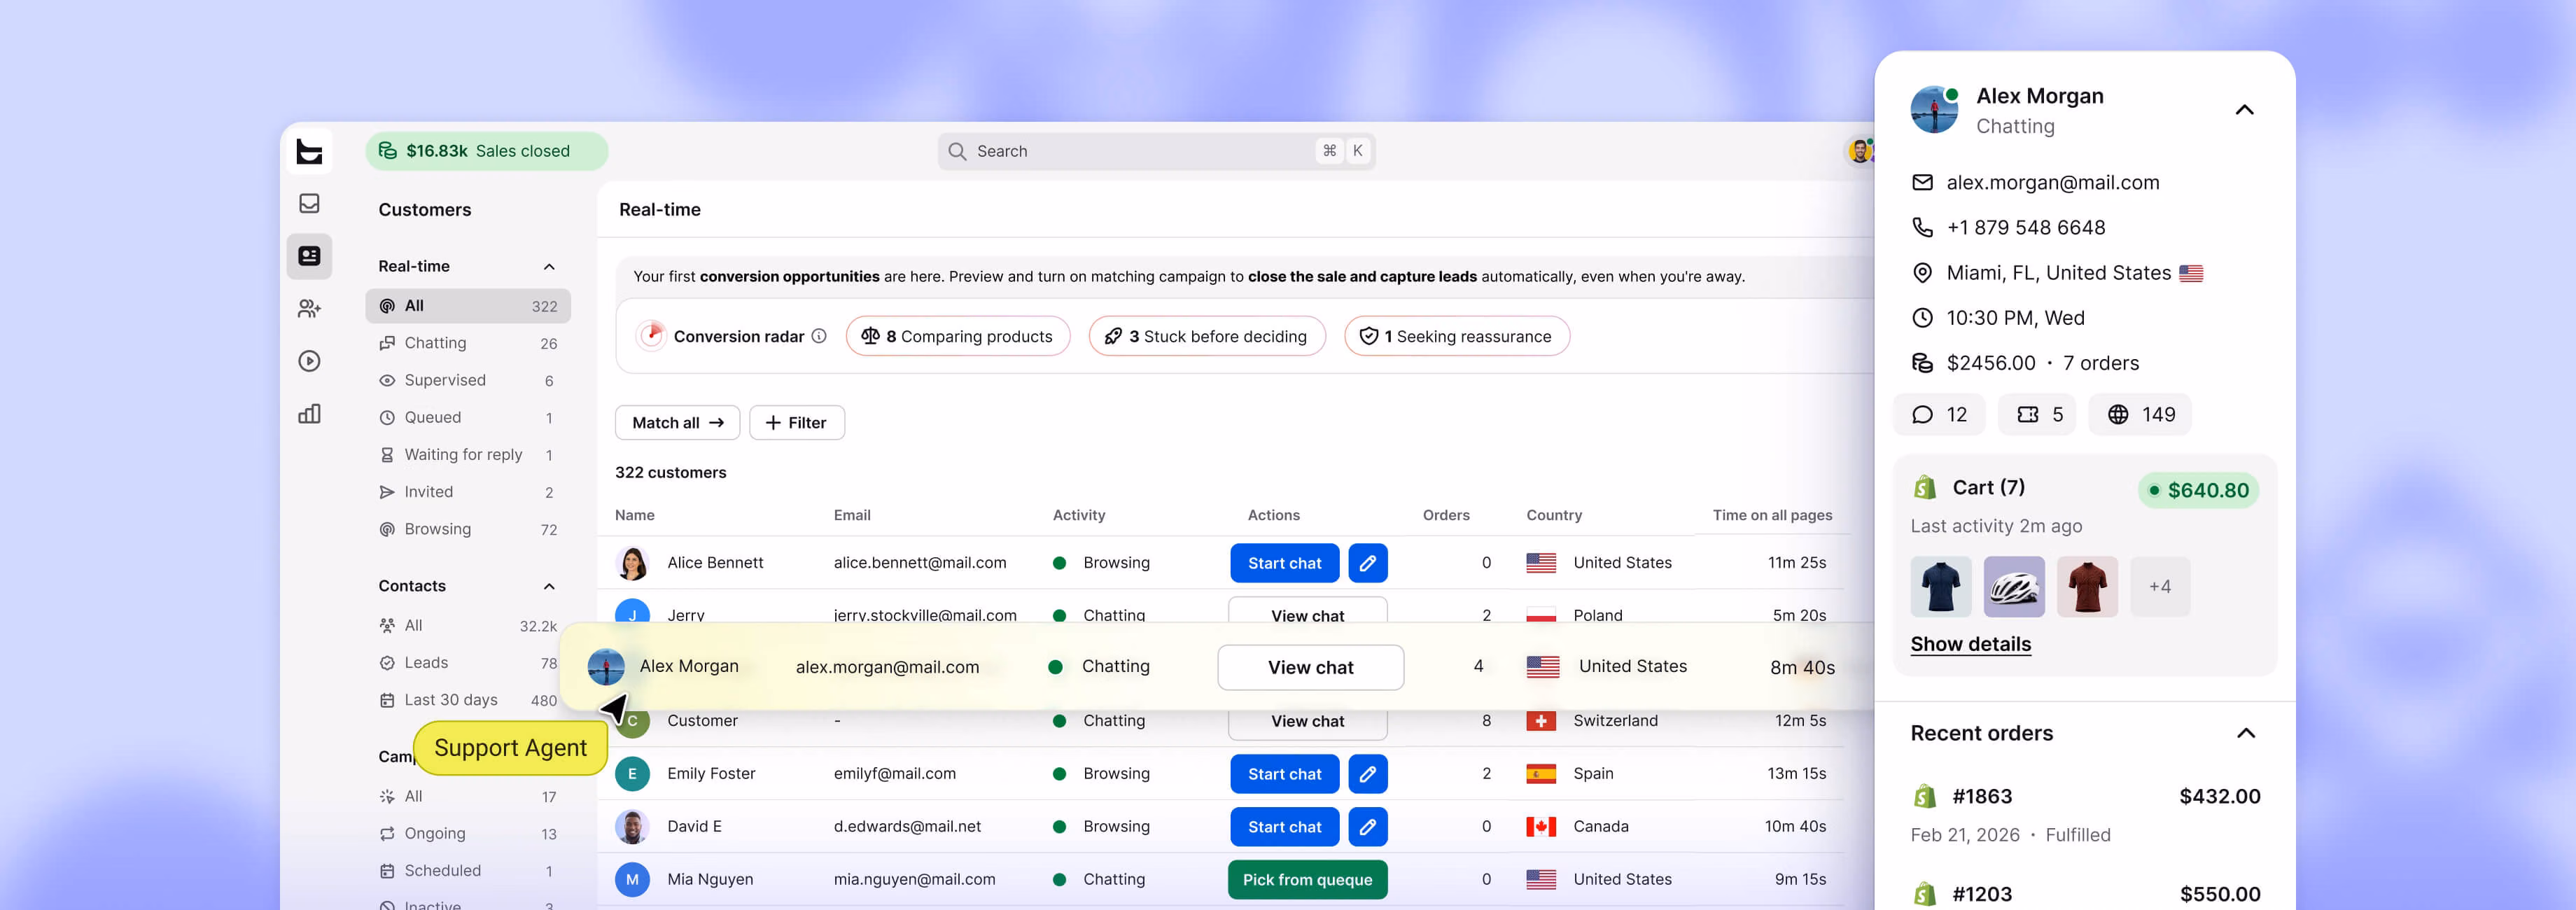Click edit pencil icon for Alice Bennett
2576x910 pixels.
1367,563
